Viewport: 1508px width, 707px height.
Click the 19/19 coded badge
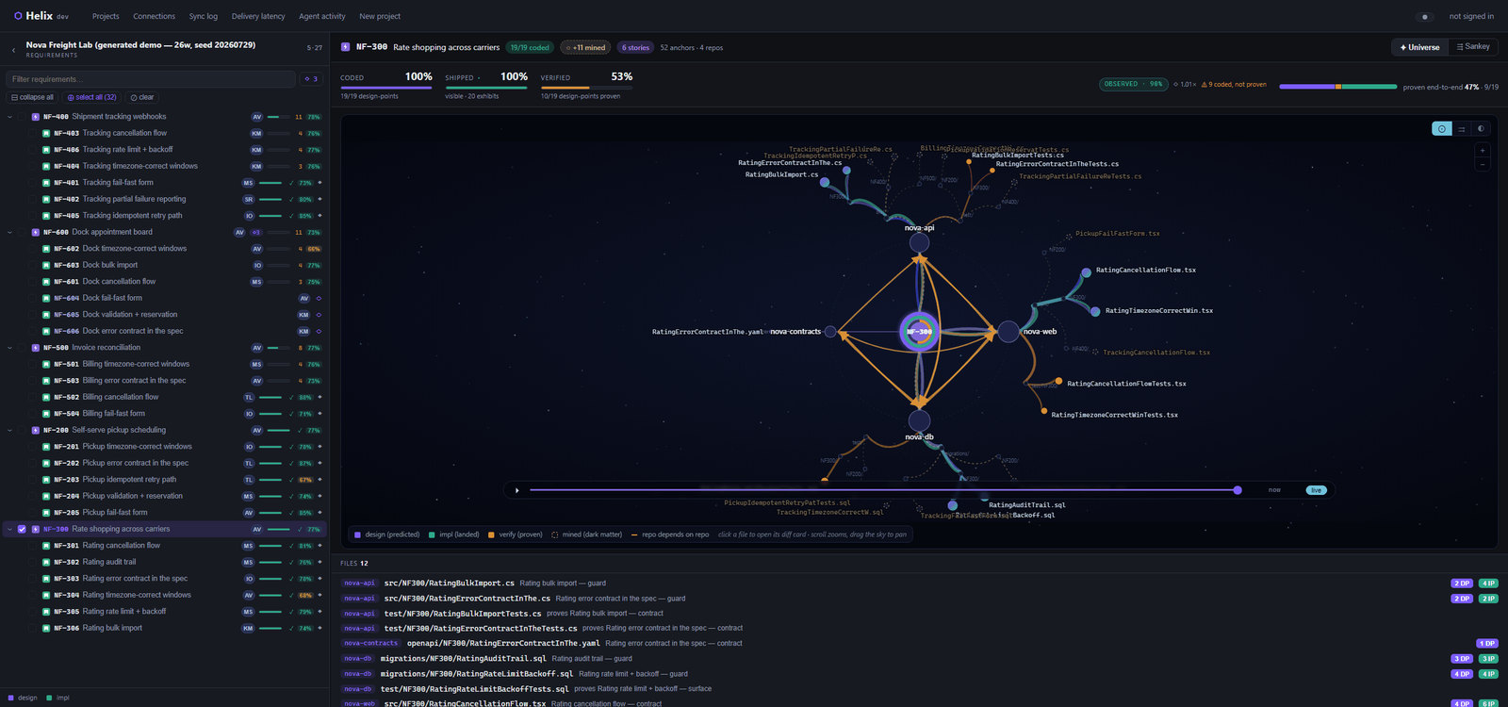pyautogui.click(x=530, y=47)
